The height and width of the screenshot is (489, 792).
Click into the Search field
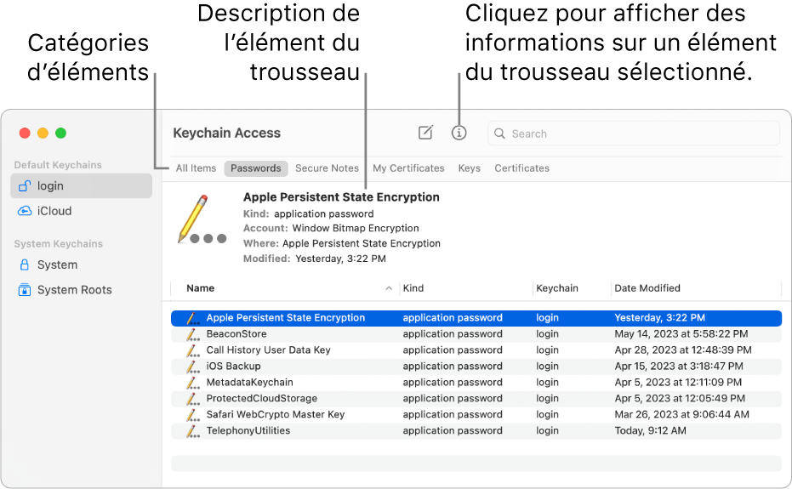click(634, 134)
